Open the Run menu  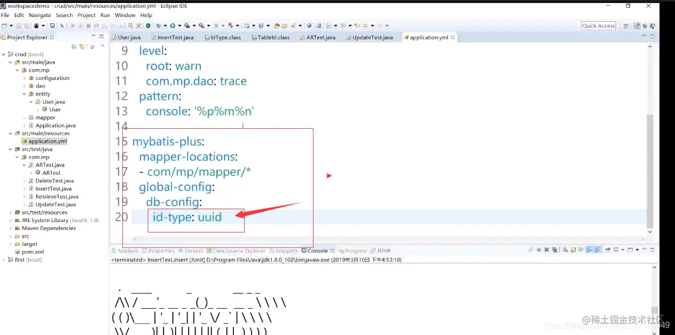[x=105, y=15]
